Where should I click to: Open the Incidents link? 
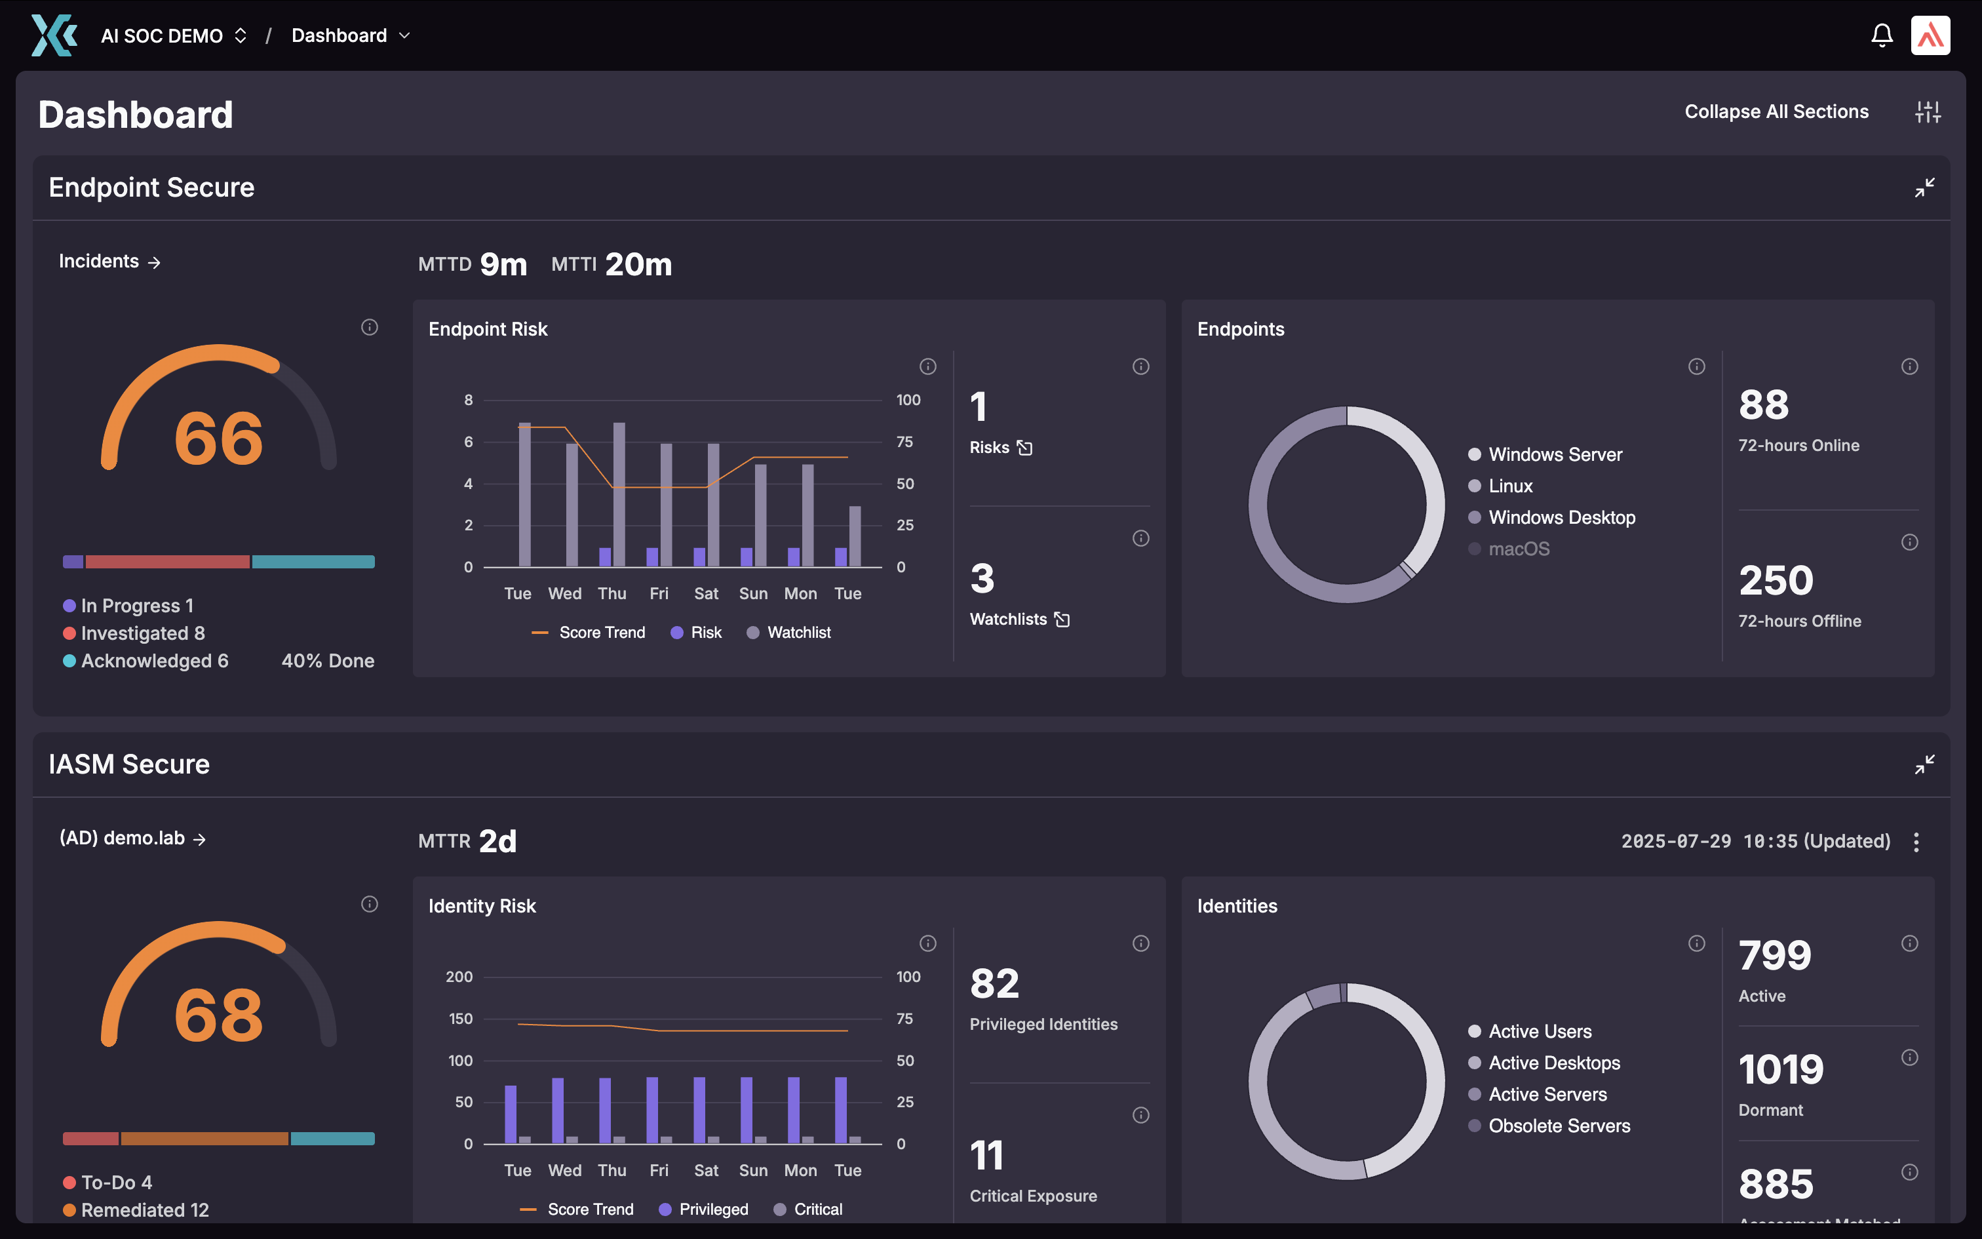tap(109, 261)
